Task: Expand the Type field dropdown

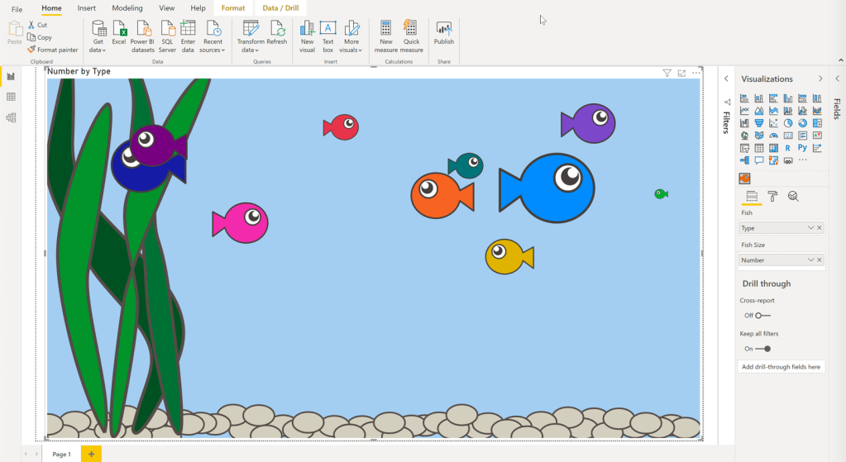Action: coord(810,228)
